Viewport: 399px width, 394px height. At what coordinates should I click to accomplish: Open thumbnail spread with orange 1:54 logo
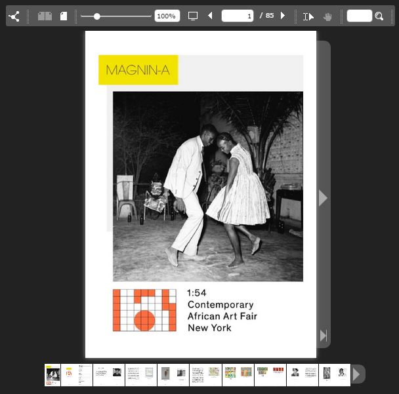(x=77, y=375)
